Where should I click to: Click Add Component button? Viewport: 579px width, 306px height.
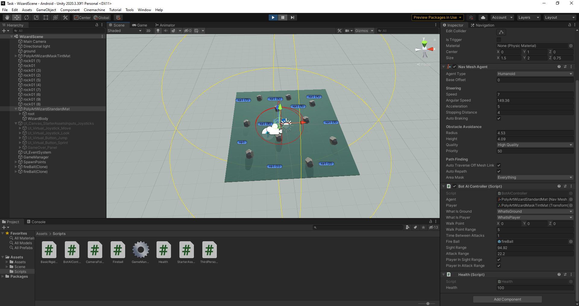coord(507,299)
